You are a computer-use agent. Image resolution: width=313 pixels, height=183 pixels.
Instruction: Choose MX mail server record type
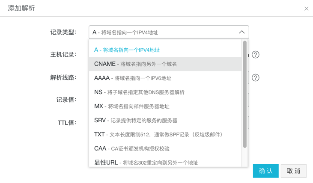coord(132,106)
